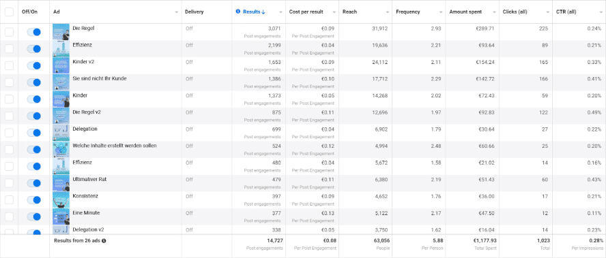606x258 pixels.
Task: Expand the Ad column dropdown arrow
Action: tap(177, 12)
